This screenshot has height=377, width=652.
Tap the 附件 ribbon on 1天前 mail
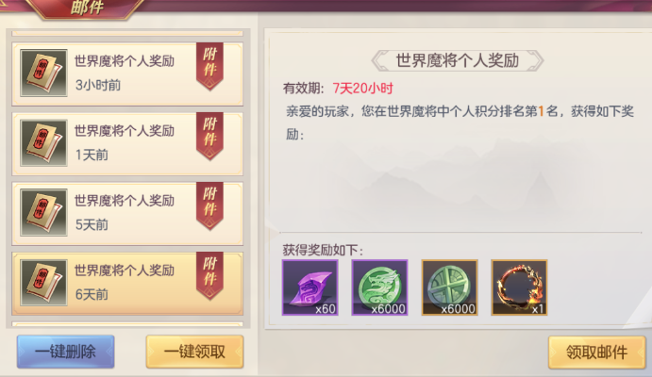pyautogui.click(x=209, y=136)
